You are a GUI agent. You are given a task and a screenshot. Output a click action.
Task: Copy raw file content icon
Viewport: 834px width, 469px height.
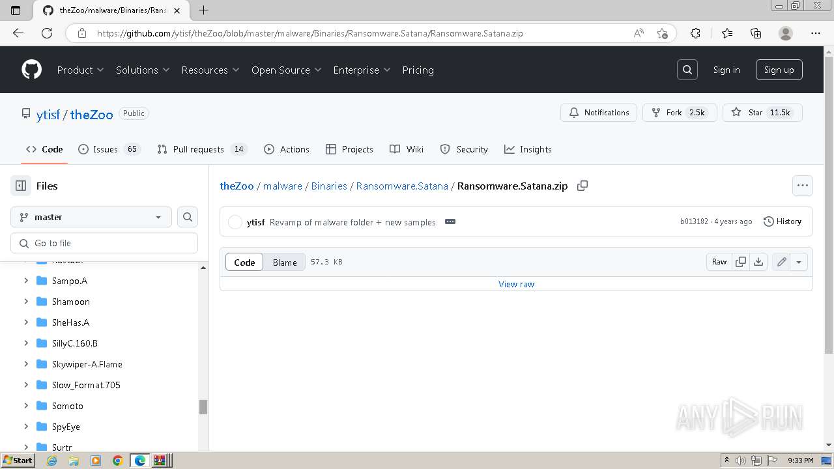741,262
